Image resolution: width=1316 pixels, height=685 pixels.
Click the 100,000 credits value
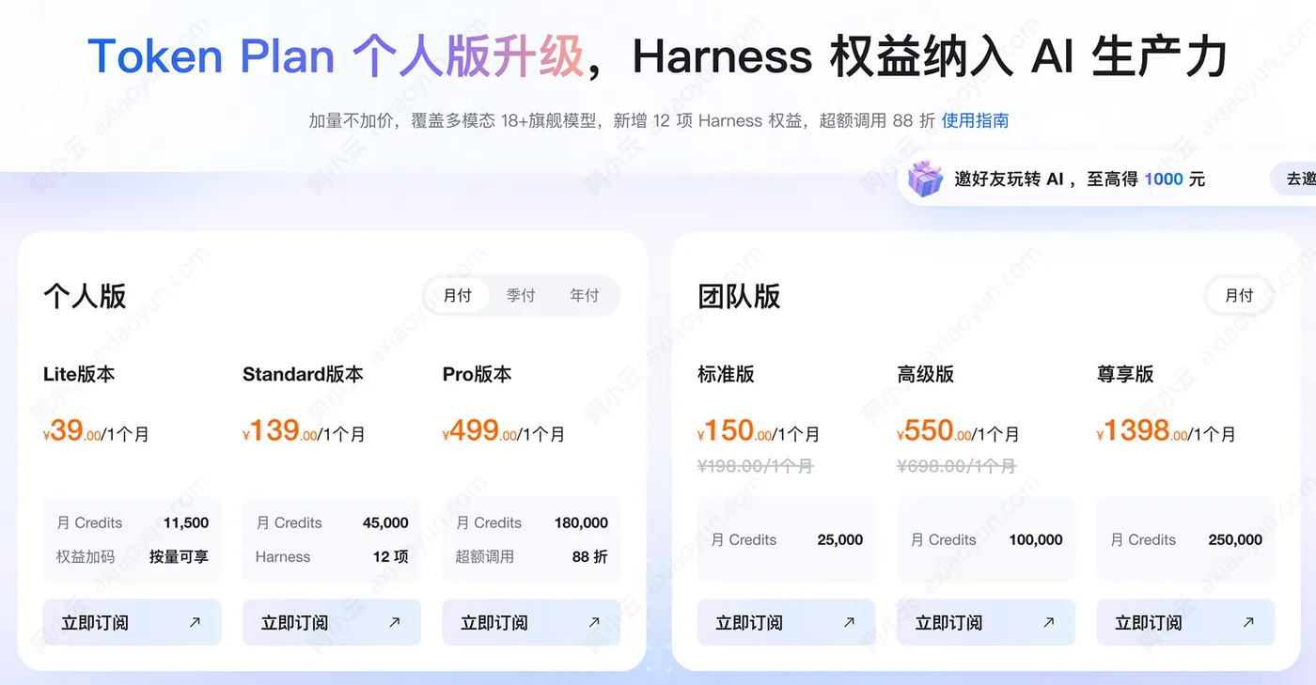1036,539
